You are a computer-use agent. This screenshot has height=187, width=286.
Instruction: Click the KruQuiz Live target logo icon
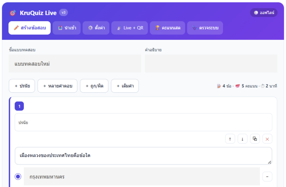13,13
